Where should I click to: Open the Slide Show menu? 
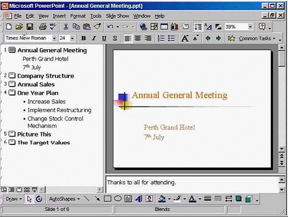click(x=118, y=16)
